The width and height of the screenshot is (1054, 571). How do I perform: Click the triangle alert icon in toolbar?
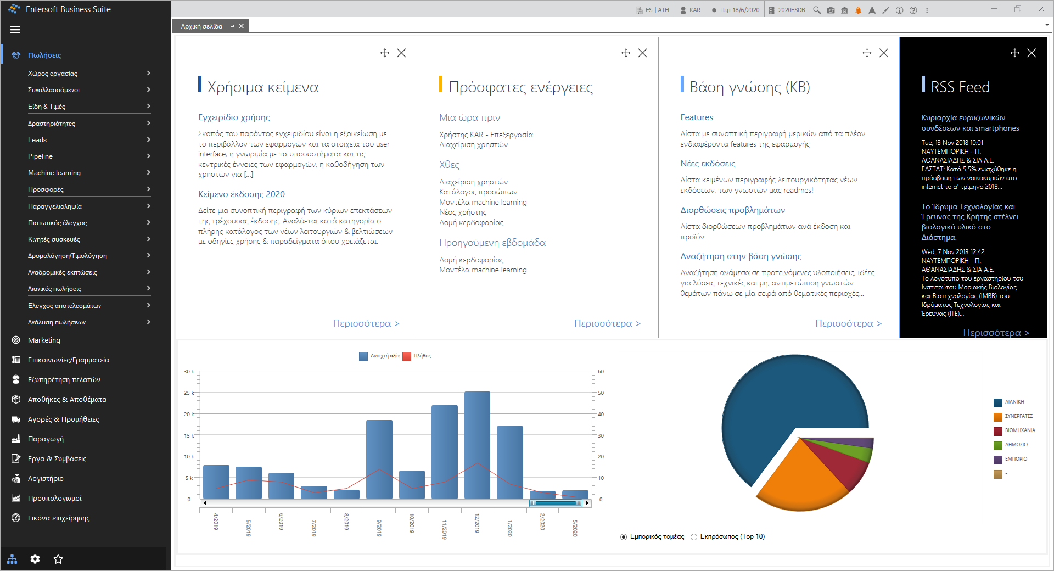tap(872, 10)
